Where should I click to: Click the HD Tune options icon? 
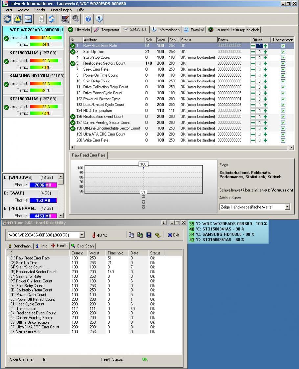click(158, 235)
